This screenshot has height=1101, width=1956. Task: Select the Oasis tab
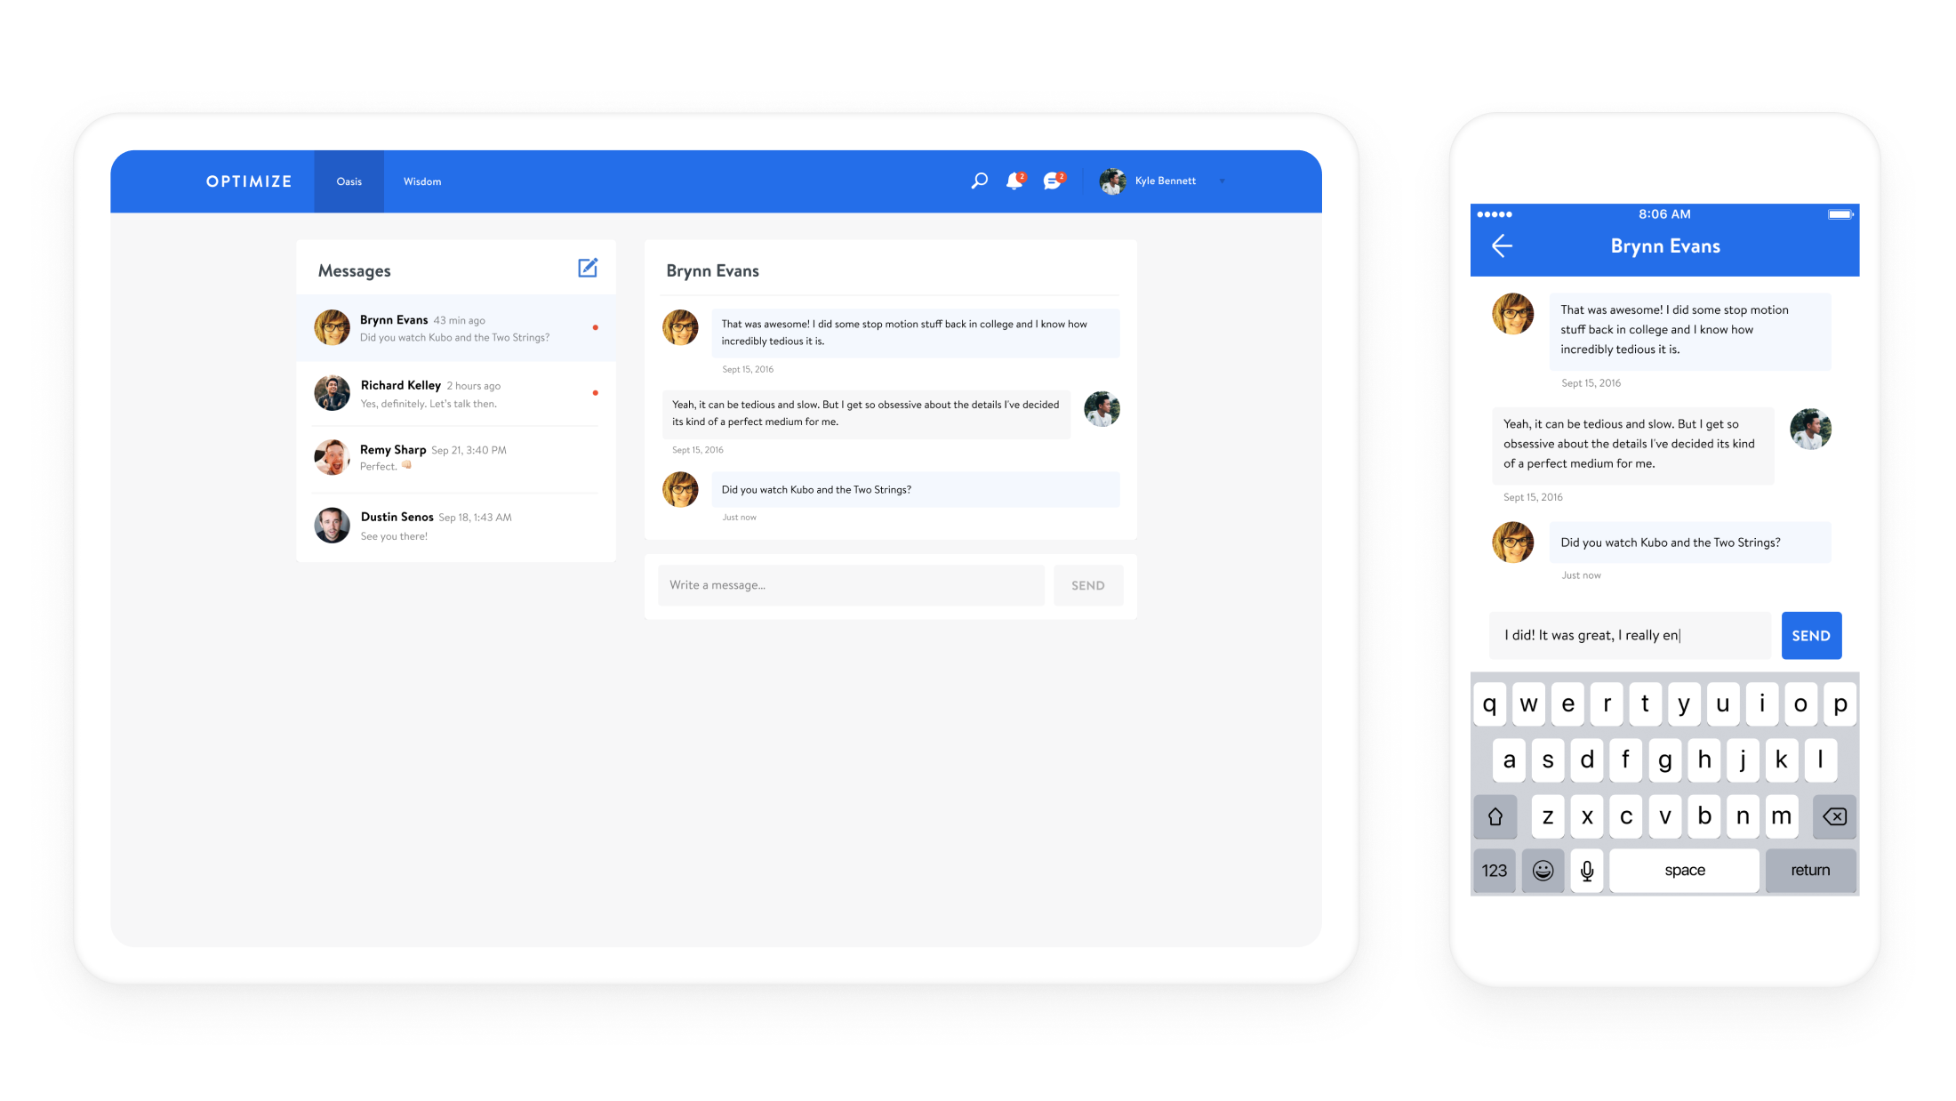click(x=349, y=181)
